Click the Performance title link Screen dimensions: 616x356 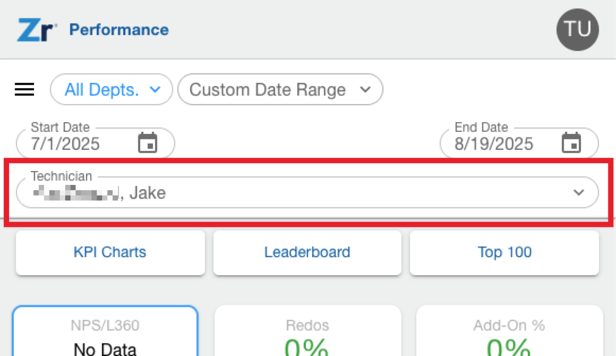[119, 30]
